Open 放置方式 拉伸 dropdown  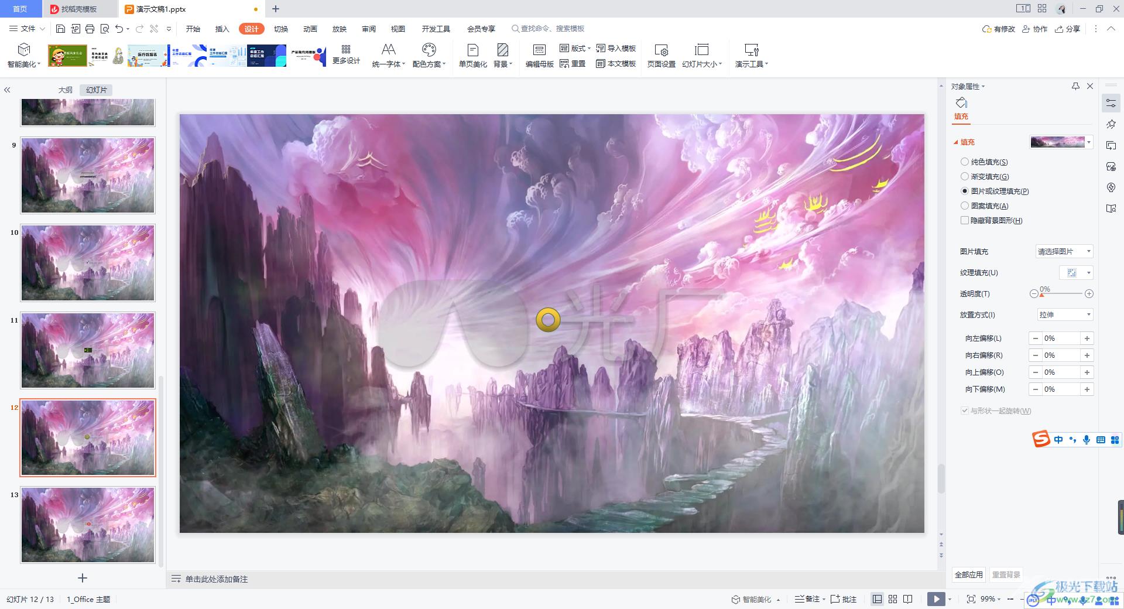pos(1064,314)
